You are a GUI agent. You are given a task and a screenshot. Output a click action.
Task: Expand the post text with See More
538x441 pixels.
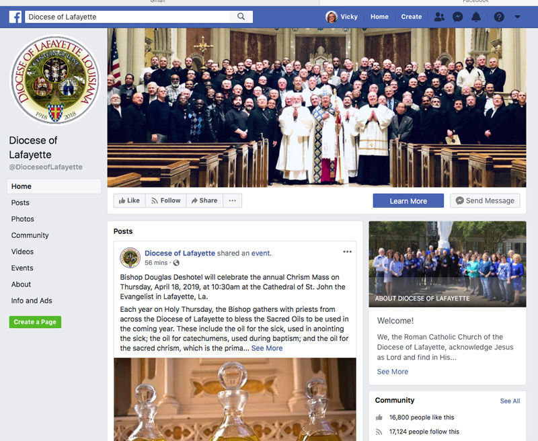[267, 348]
